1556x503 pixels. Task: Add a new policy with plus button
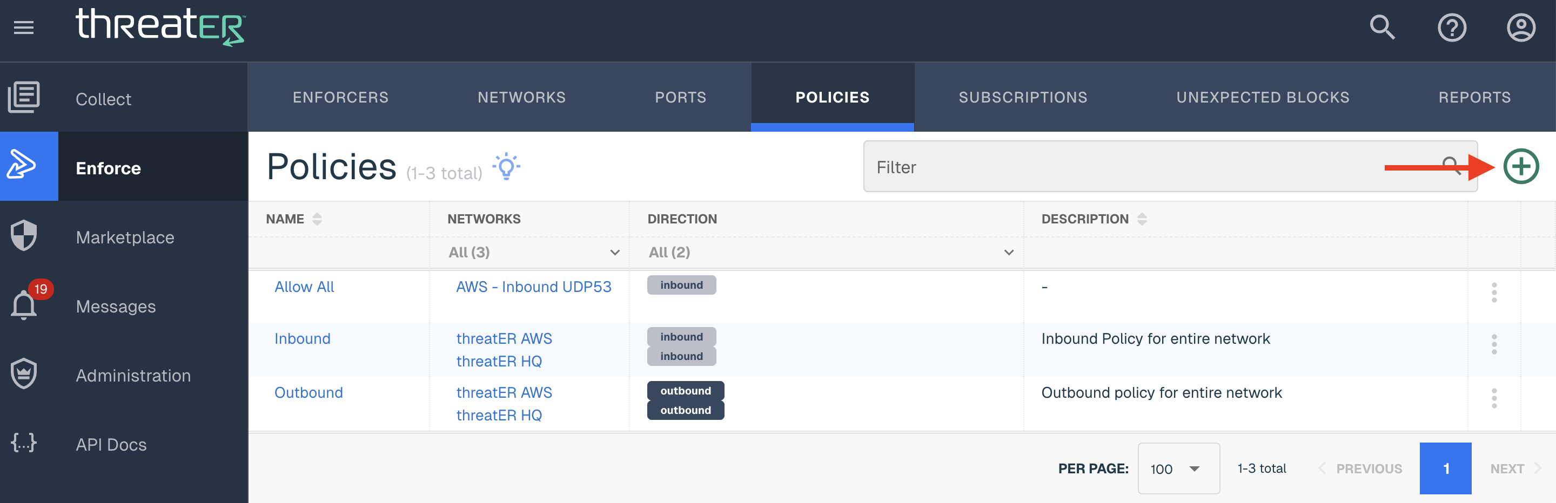(x=1520, y=166)
